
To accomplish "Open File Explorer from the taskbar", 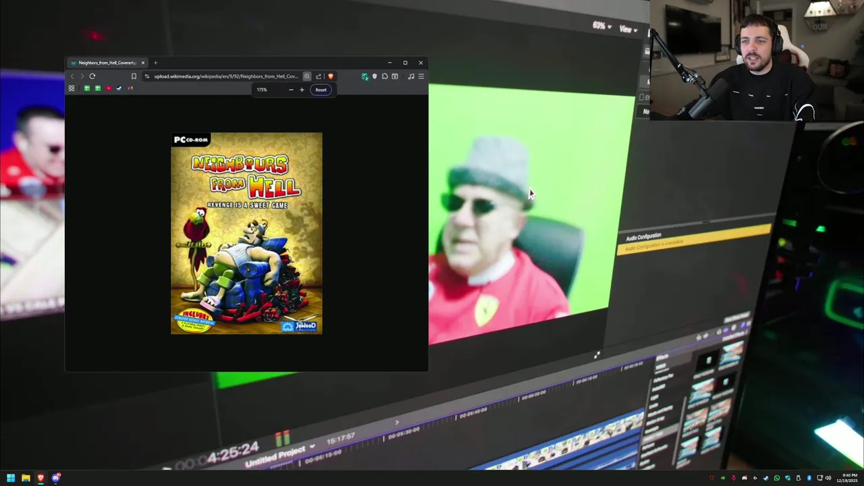I will click(x=26, y=478).
